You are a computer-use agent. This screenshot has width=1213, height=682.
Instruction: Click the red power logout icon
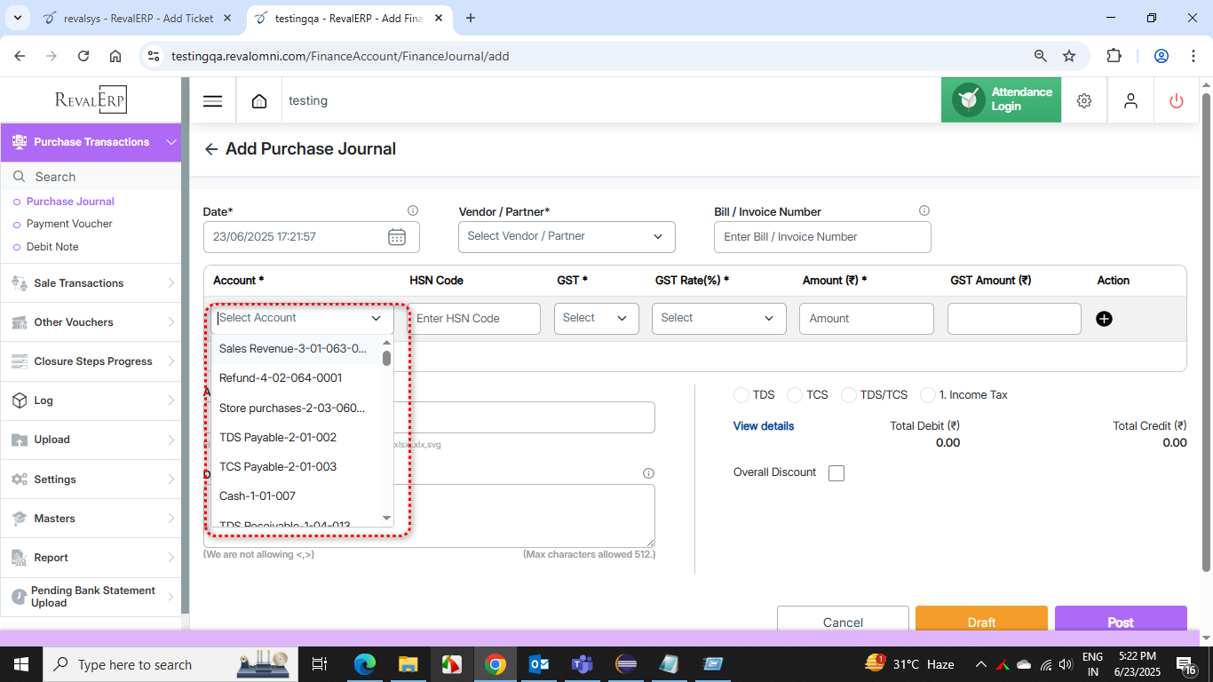click(1177, 101)
